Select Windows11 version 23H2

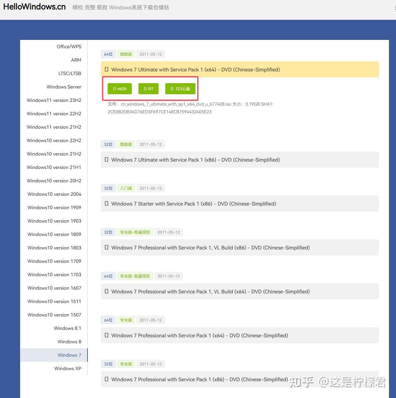pyautogui.click(x=54, y=100)
